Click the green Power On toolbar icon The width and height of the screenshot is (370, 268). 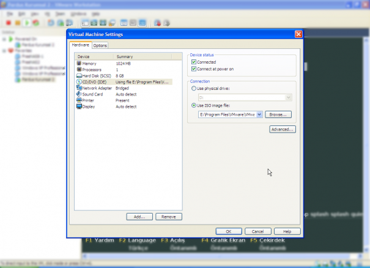(x=27, y=23)
